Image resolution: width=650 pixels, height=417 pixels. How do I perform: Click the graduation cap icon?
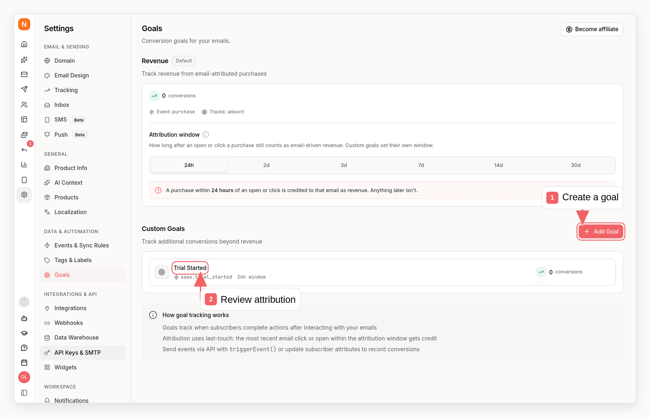tap(24, 333)
